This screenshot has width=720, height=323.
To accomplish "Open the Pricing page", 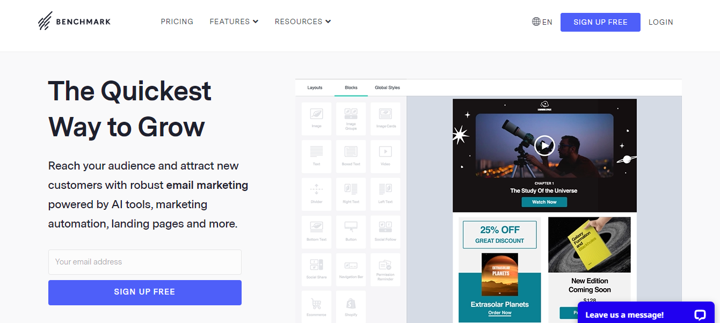I will coord(177,21).
